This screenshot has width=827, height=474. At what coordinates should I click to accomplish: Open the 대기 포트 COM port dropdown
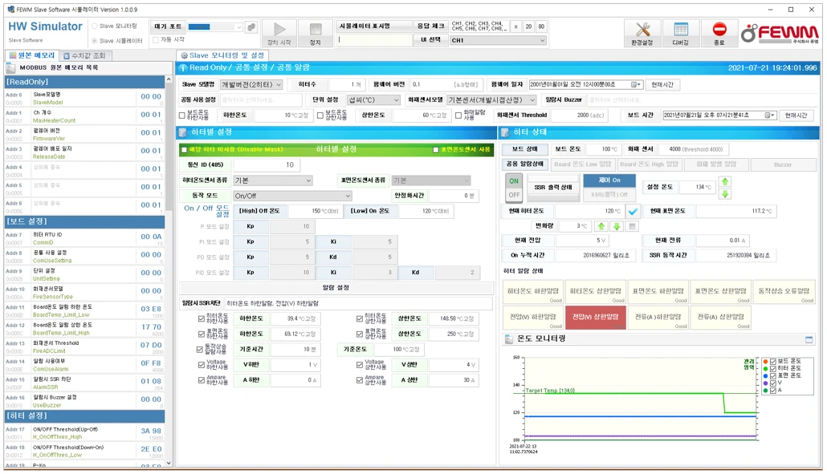(239, 26)
